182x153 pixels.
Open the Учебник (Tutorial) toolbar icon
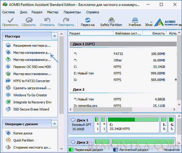pos(135,20)
